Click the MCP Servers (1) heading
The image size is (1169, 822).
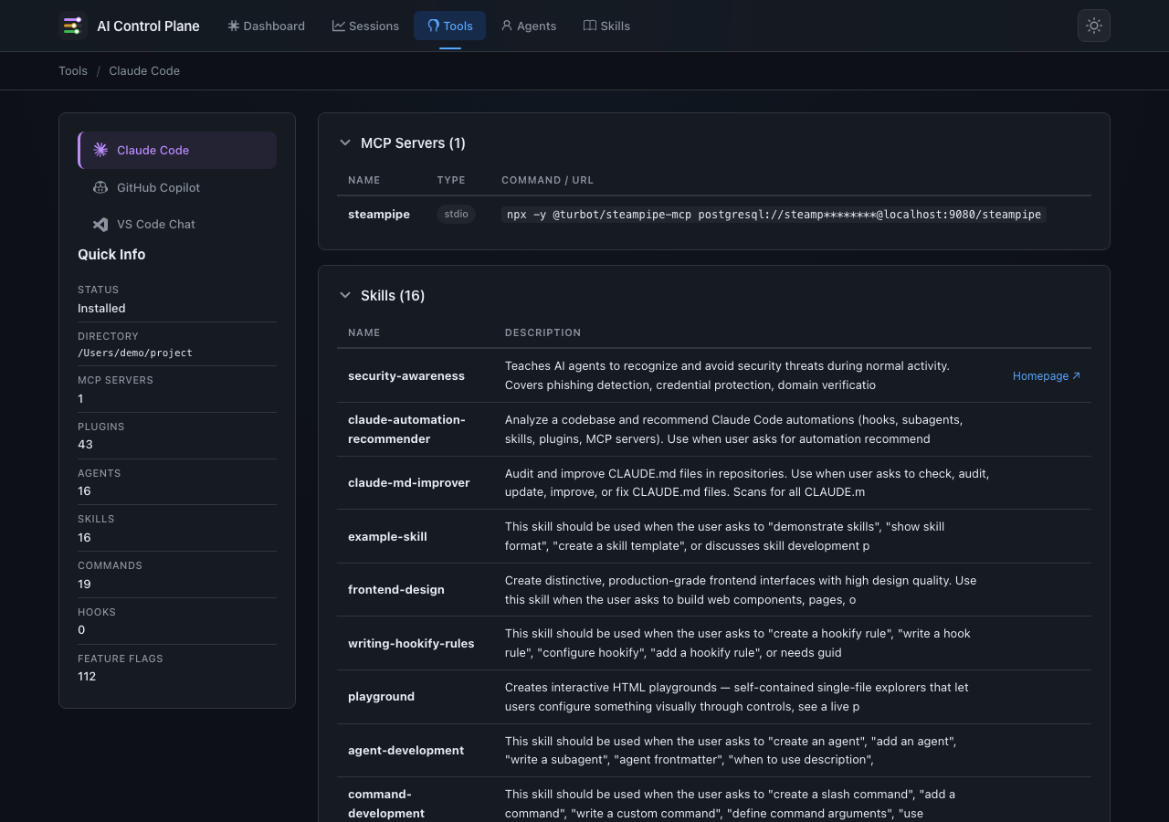pyautogui.click(x=413, y=142)
